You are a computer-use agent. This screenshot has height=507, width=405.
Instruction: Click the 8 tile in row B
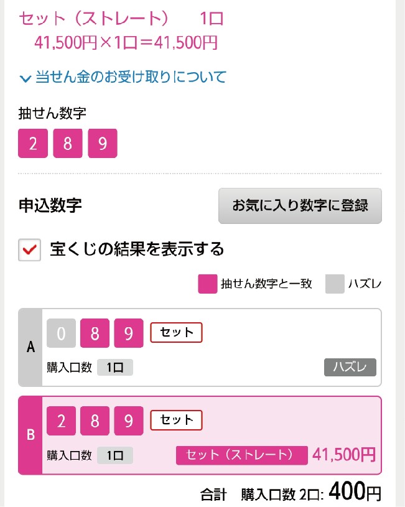coord(95,421)
